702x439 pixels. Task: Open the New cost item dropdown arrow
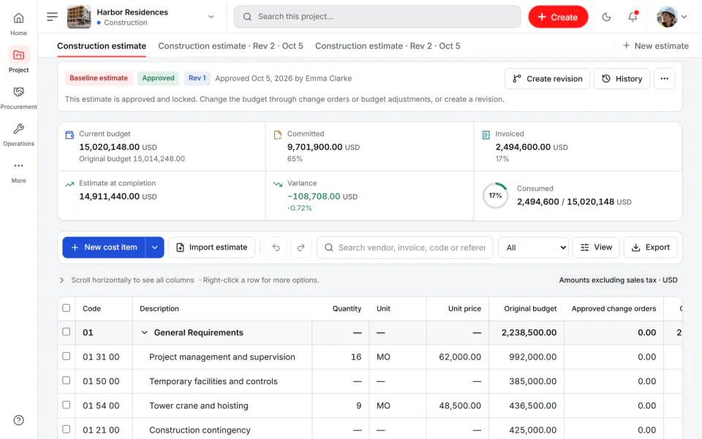154,247
